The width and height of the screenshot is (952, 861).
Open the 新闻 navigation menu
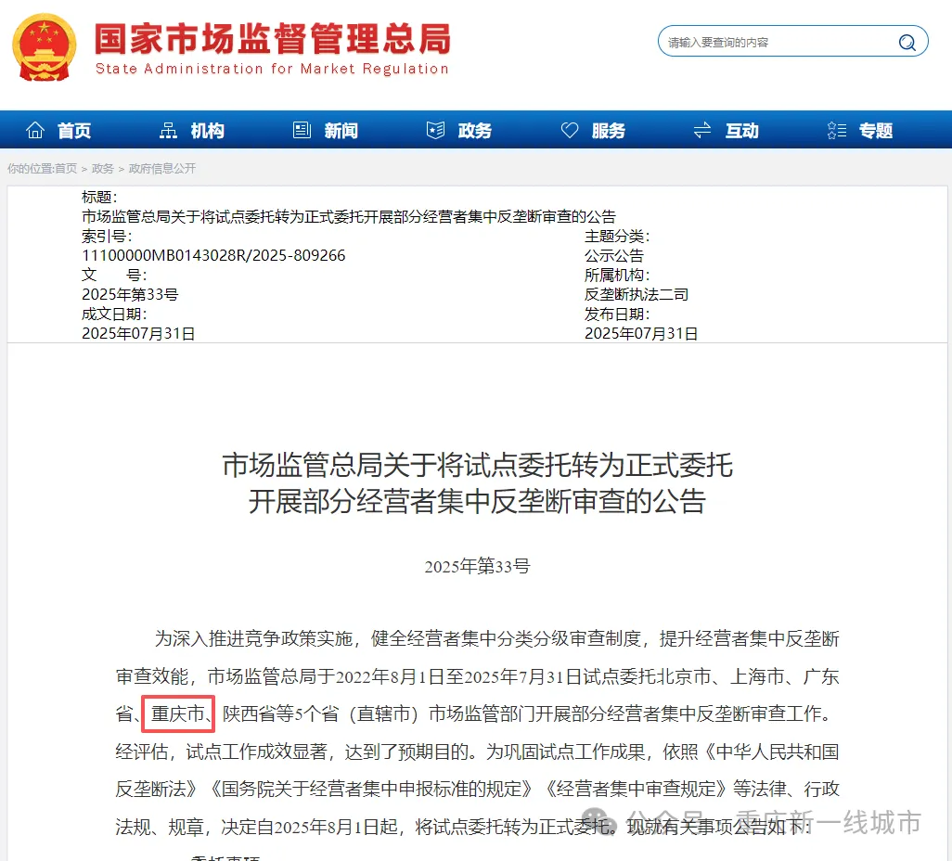342,130
